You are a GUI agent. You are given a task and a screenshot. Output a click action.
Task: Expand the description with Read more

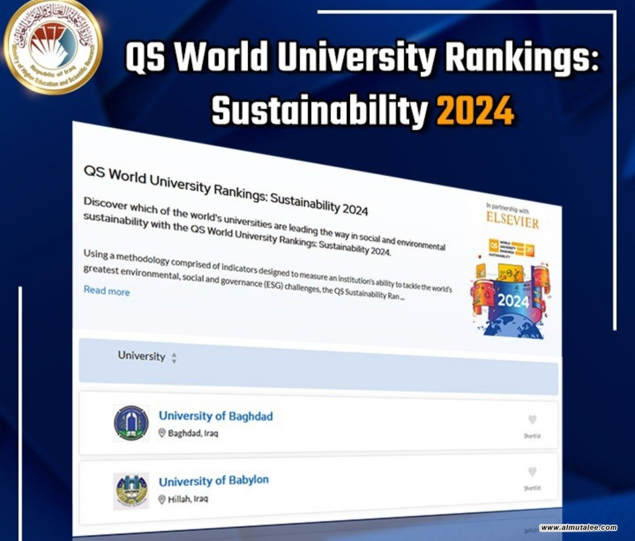coord(106,291)
